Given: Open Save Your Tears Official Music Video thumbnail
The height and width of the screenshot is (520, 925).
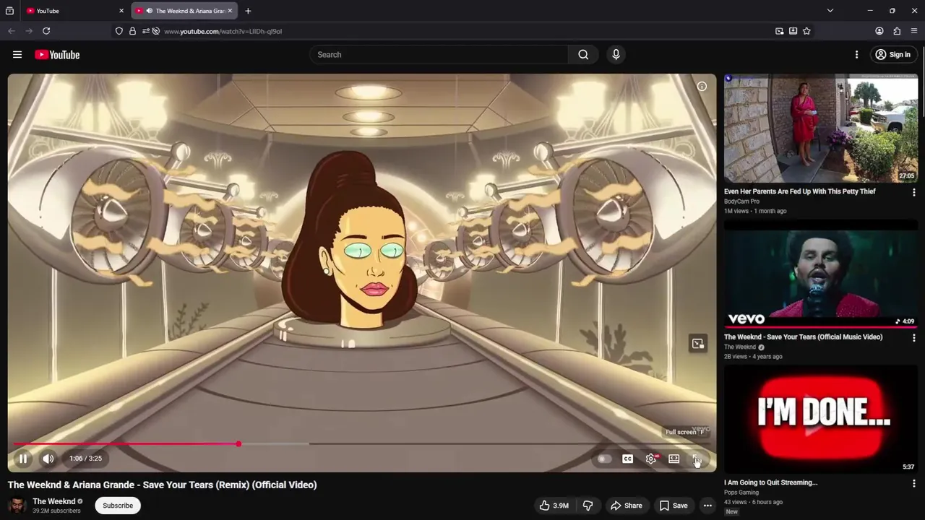Looking at the screenshot, I should 821,274.
